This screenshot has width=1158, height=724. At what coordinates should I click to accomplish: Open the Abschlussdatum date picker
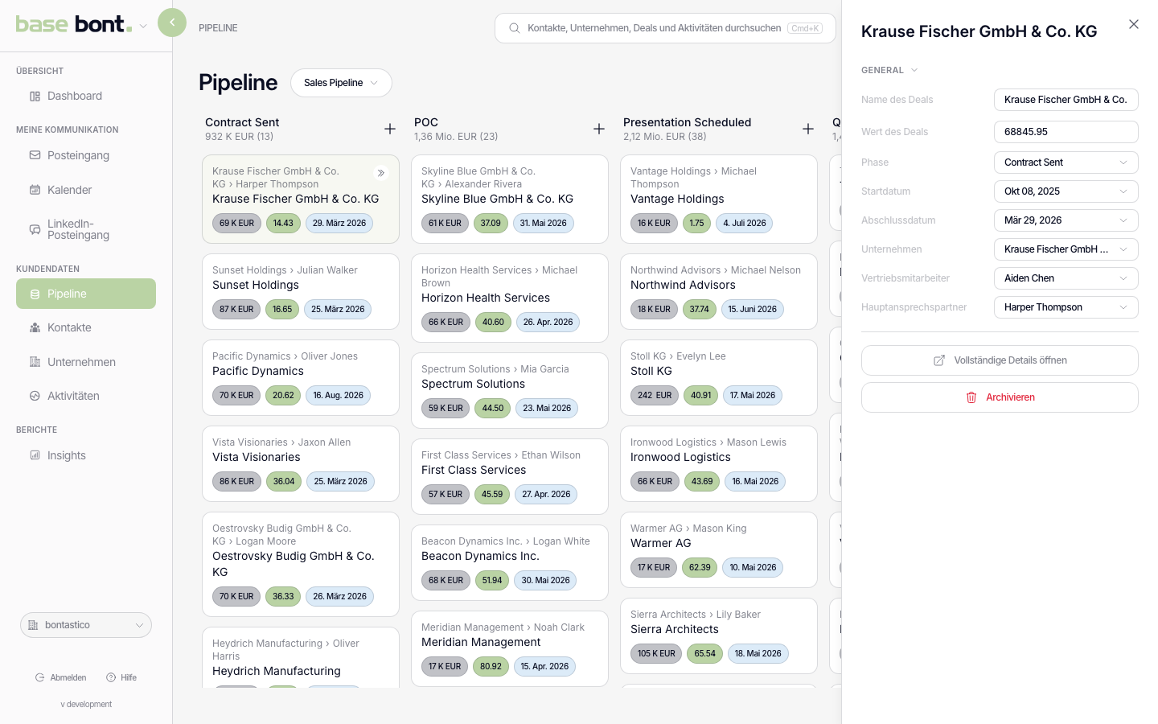click(x=1066, y=220)
